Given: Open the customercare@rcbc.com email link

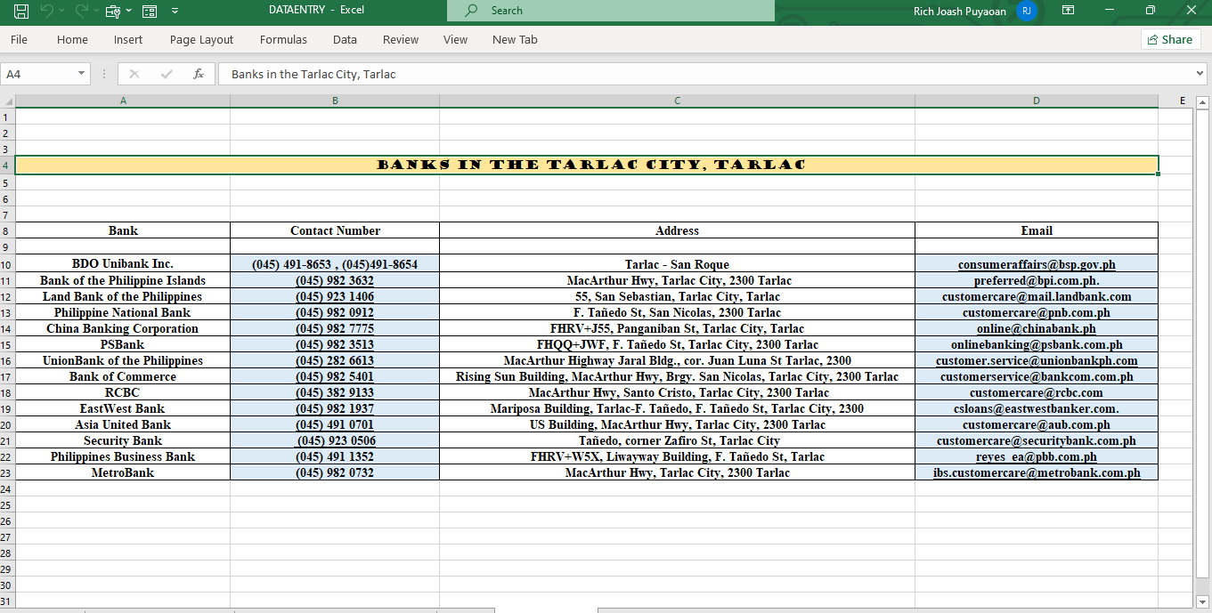Looking at the screenshot, I should click(1037, 392).
